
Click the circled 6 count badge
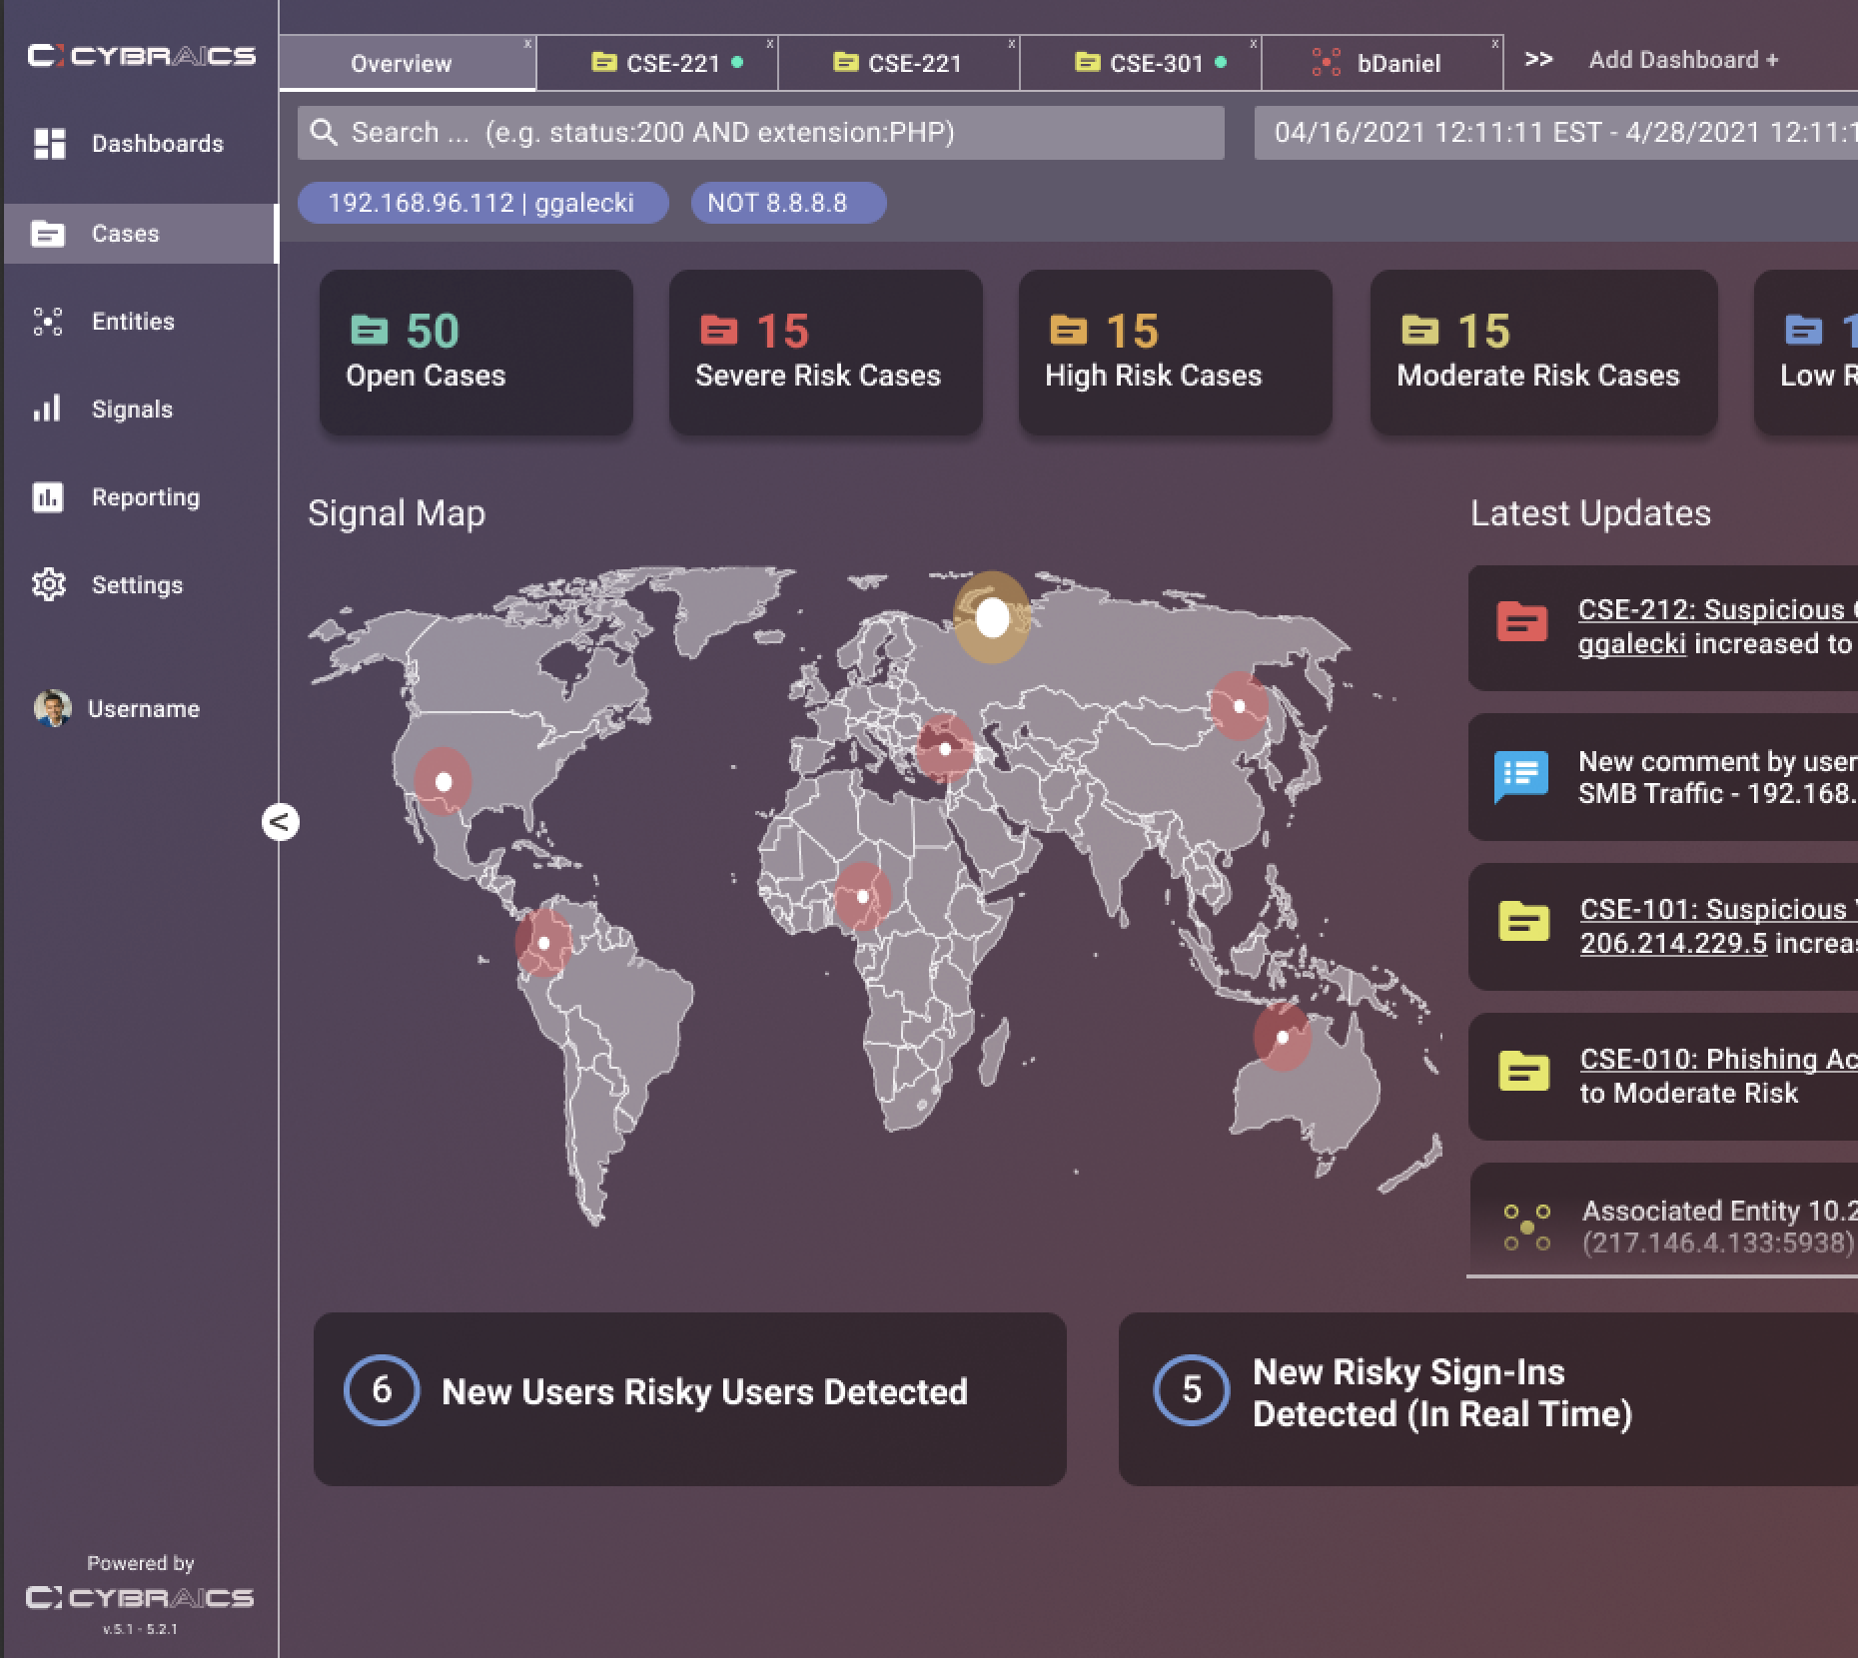tap(382, 1390)
